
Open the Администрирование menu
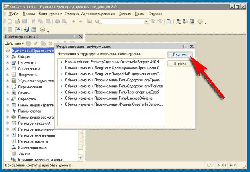pos(100,14)
